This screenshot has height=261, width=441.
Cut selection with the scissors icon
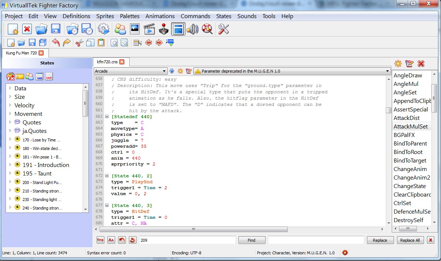tap(80, 43)
